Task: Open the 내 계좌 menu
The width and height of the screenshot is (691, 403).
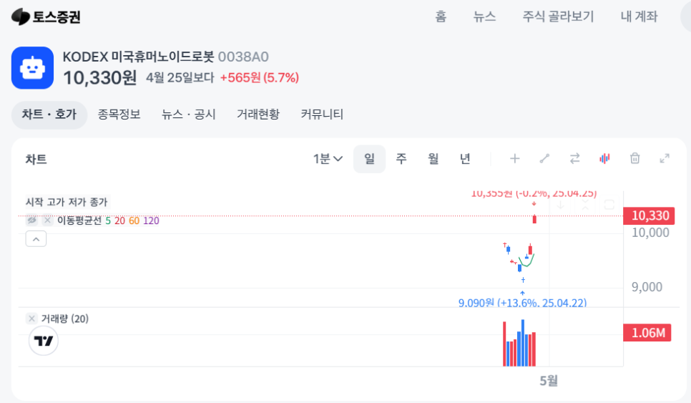Action: click(x=639, y=16)
